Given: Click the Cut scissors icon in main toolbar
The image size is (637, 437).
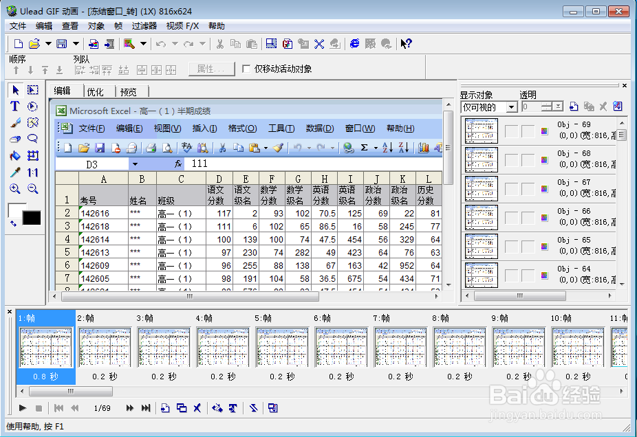Looking at the screenshot, I should coord(219,44).
